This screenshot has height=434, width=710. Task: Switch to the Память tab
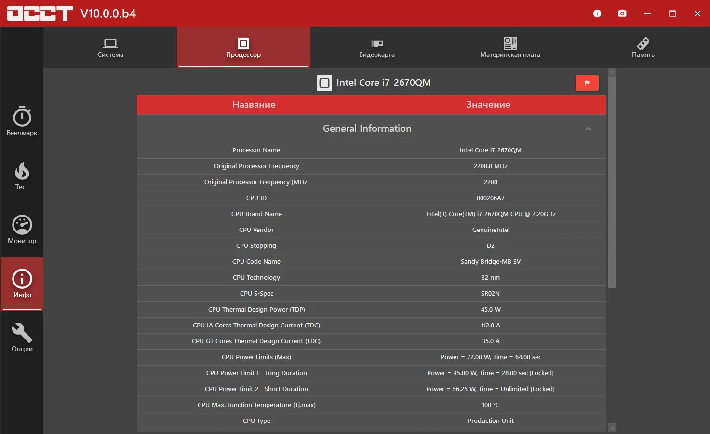[x=643, y=48]
